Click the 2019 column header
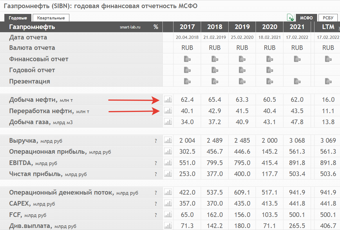This screenshot has height=230, width=340. pyautogui.click(x=242, y=27)
